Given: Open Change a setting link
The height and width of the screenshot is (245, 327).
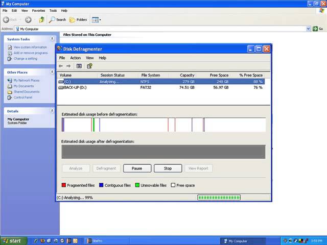Looking at the screenshot, I should 26,59.
